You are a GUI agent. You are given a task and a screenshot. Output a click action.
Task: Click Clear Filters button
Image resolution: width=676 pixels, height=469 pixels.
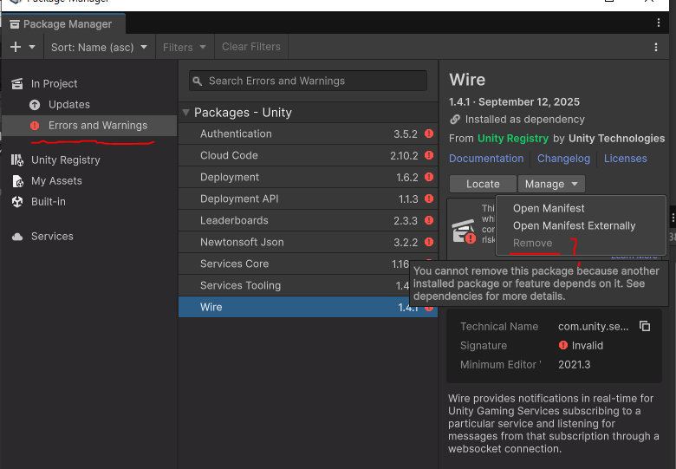tap(251, 47)
